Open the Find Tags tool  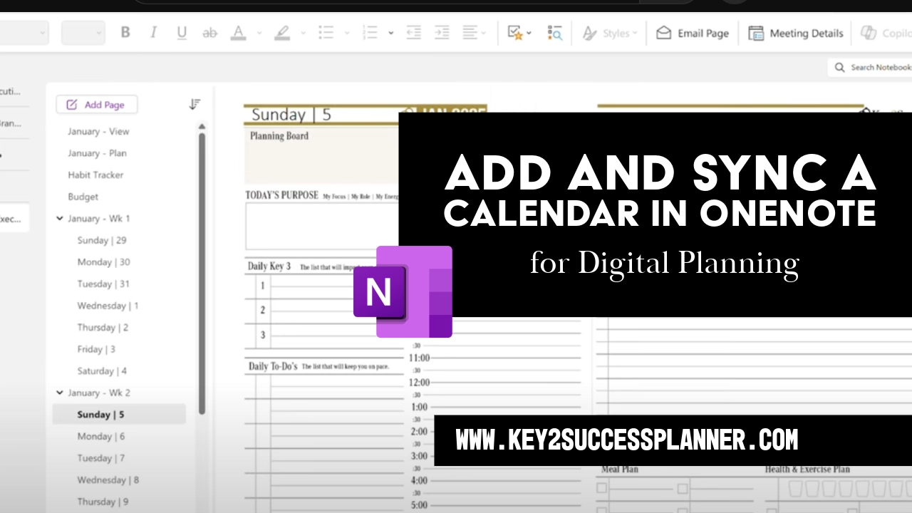point(554,33)
